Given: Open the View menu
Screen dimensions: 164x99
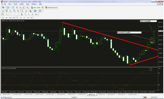Looking at the screenshot, I should [10, 4].
